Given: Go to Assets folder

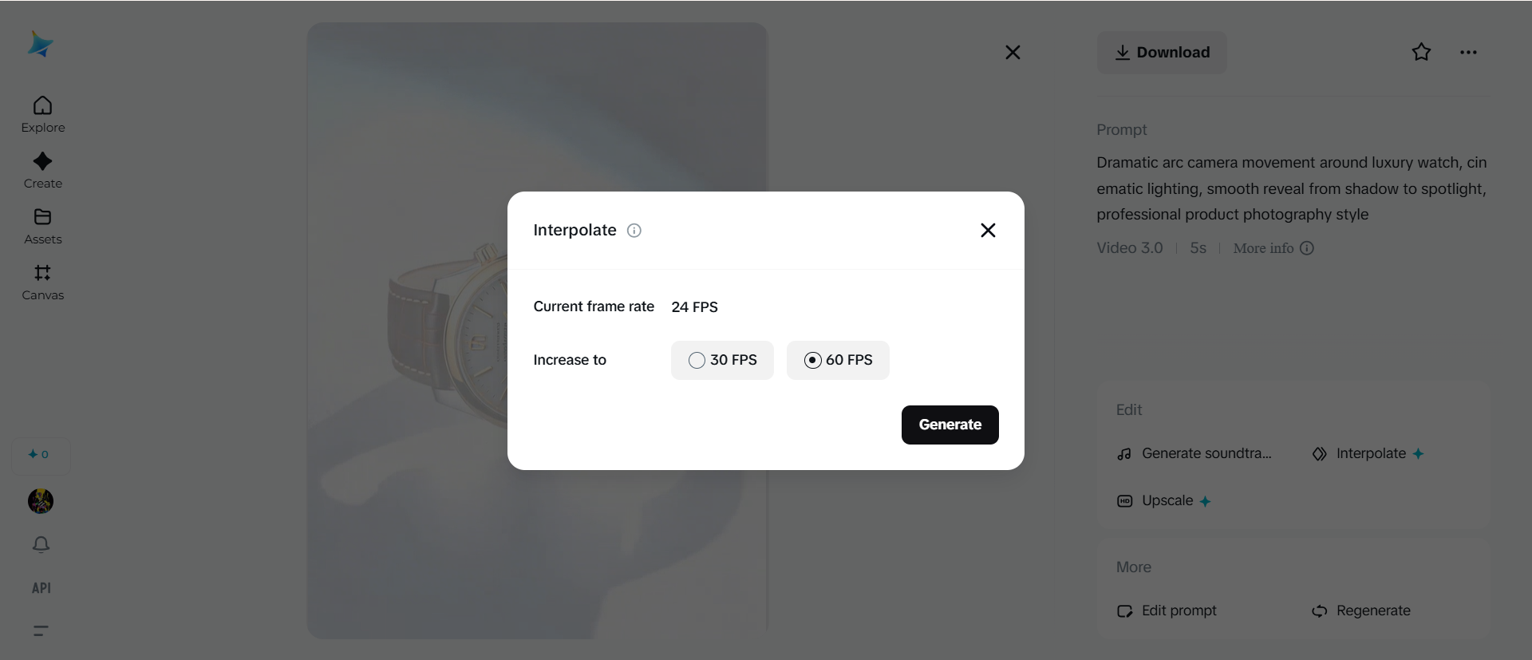Looking at the screenshot, I should pyautogui.click(x=42, y=227).
